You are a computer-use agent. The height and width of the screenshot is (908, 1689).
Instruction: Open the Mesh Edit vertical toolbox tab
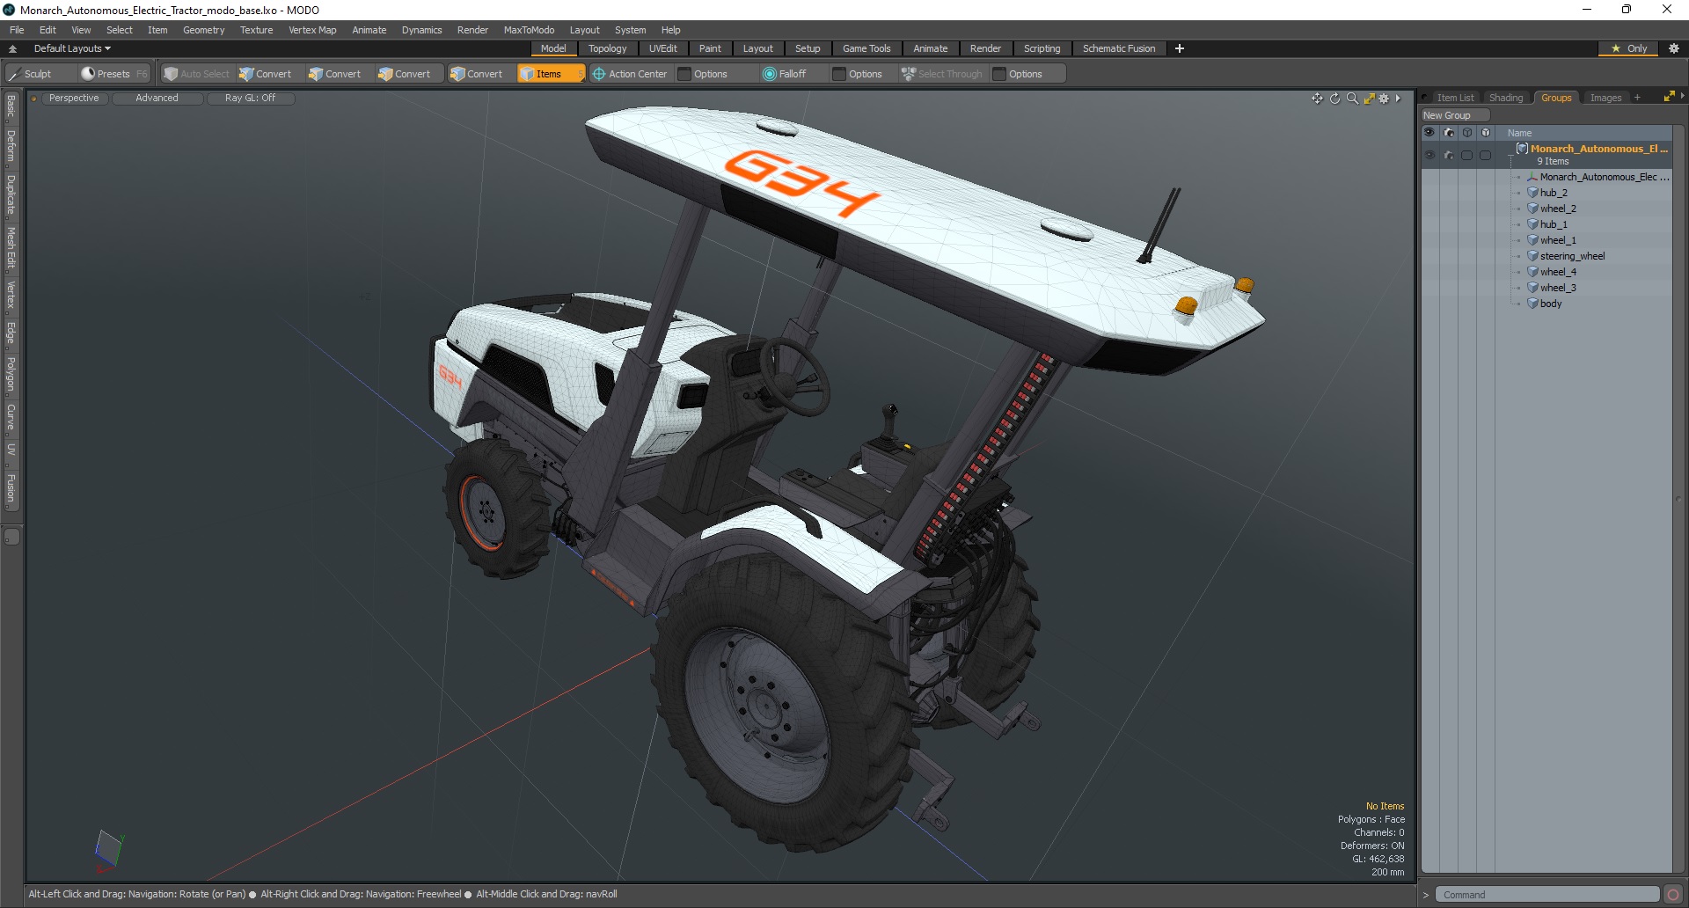tap(11, 248)
